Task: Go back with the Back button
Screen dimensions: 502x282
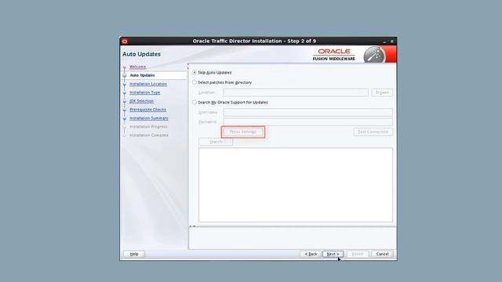Action: [311, 254]
